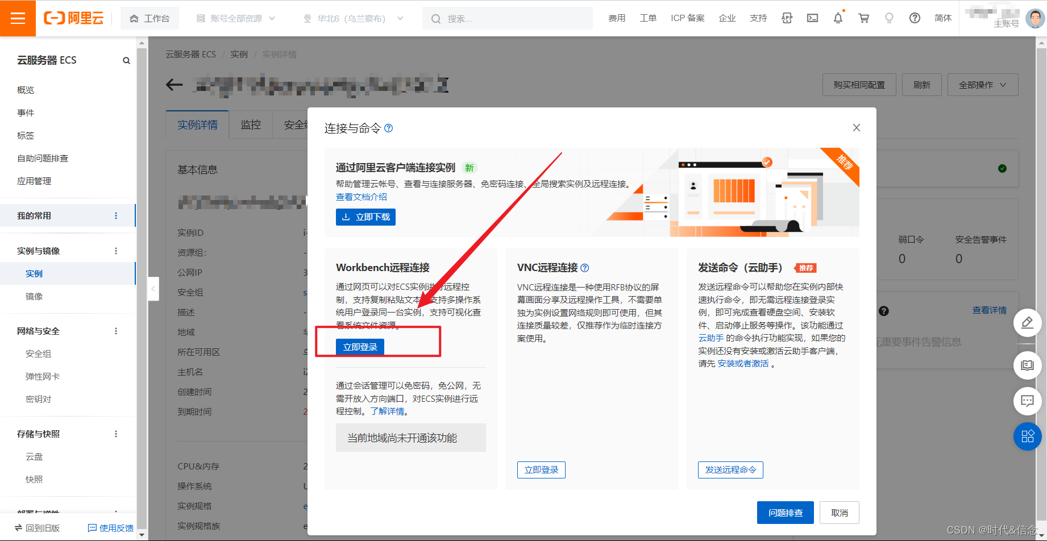Open the 安装或者激活 link

(x=743, y=364)
